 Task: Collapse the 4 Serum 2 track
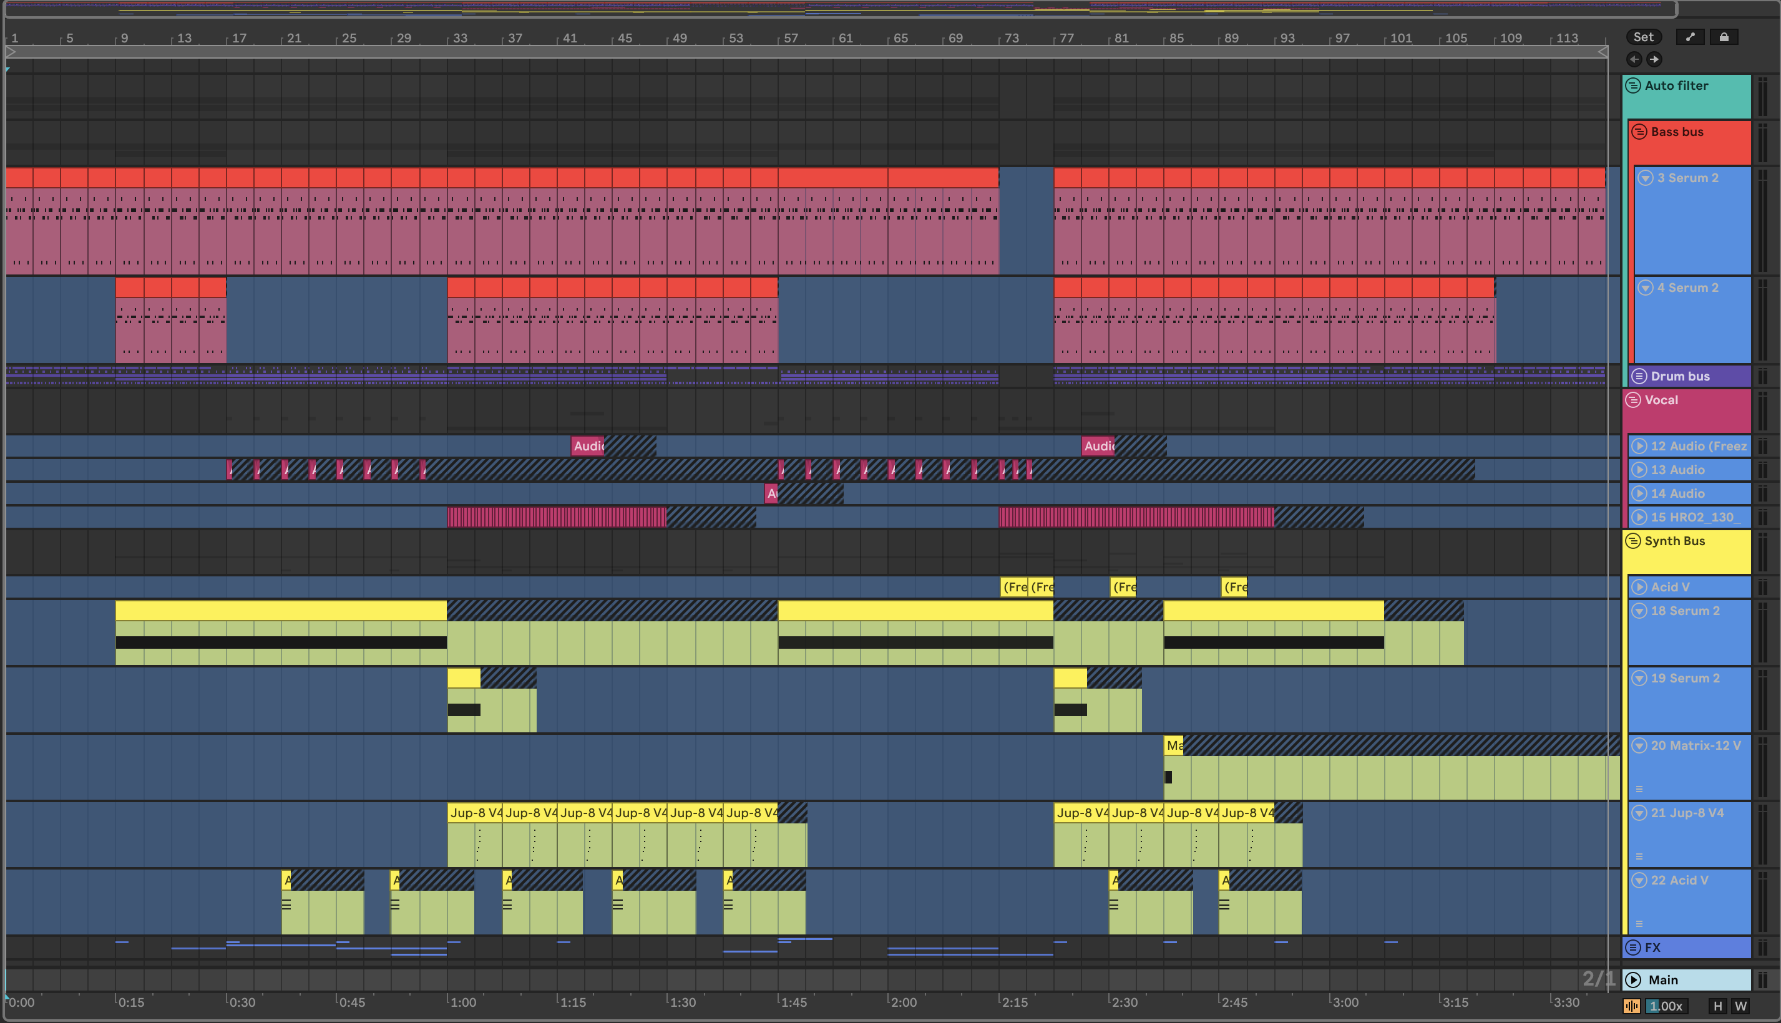coord(1646,288)
